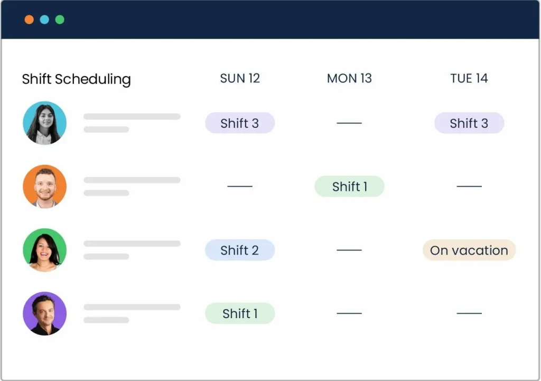The image size is (541, 381).
Task: Click the Shift 3 badge under TUE 14
Action: point(469,123)
